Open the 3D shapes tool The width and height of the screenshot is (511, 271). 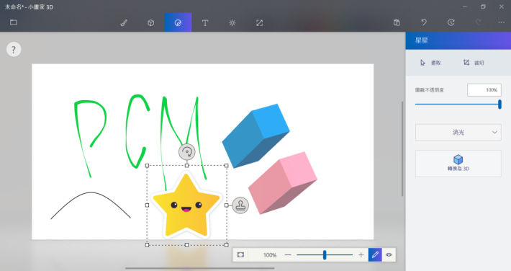point(151,22)
